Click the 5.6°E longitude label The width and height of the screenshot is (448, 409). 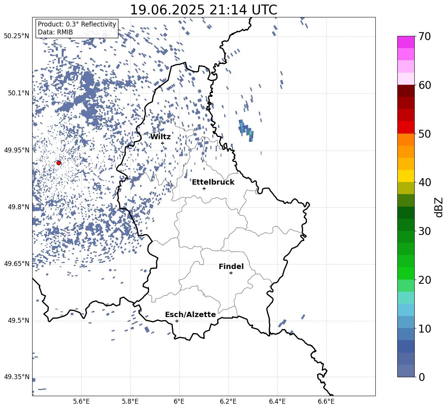tap(81, 401)
